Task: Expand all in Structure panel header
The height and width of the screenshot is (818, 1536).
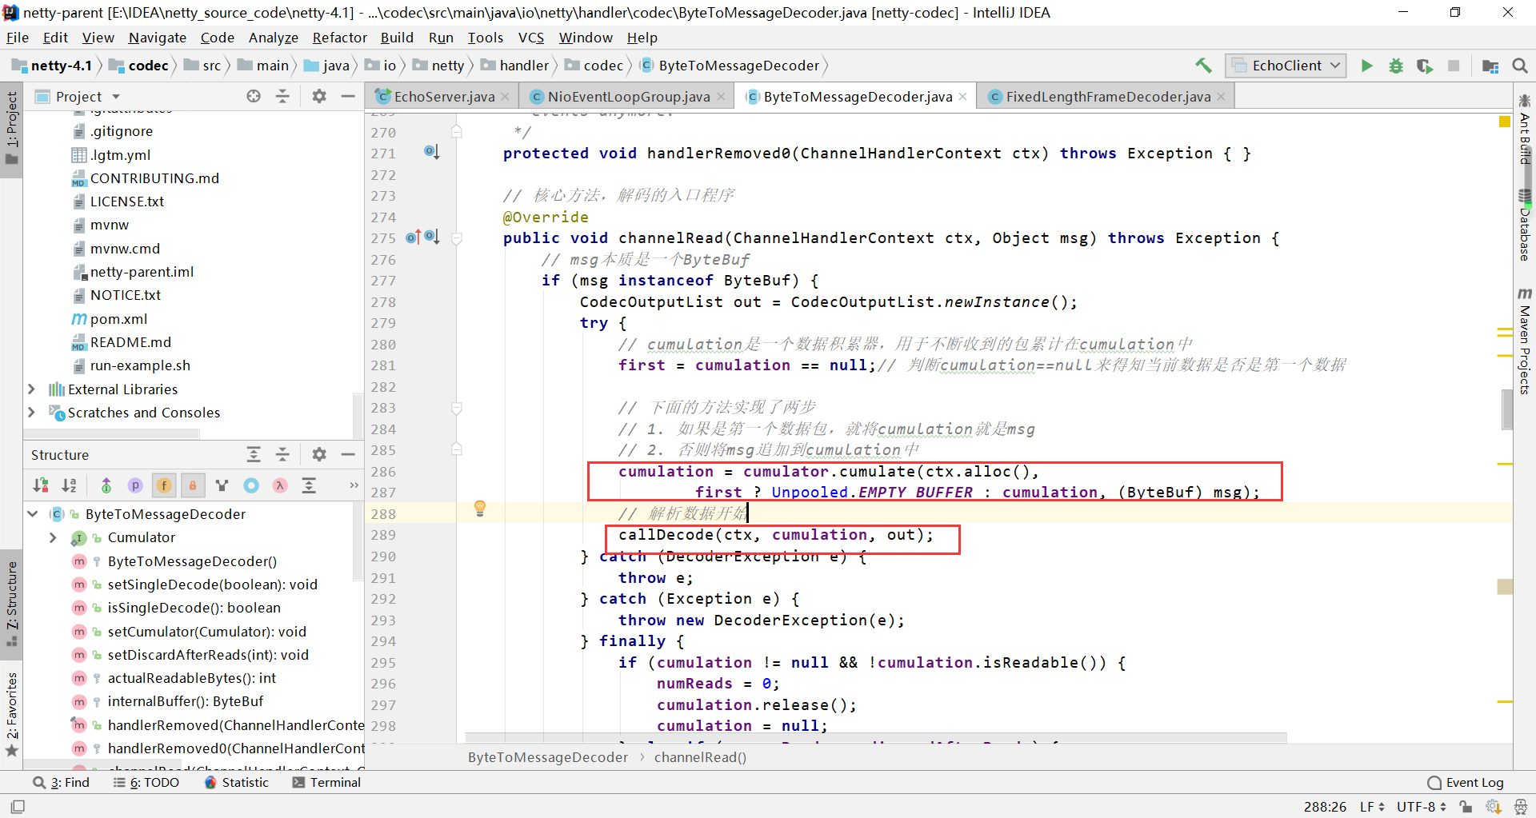Action: pos(254,454)
